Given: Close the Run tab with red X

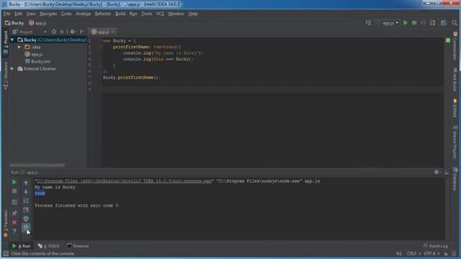Looking at the screenshot, I should point(14,222).
